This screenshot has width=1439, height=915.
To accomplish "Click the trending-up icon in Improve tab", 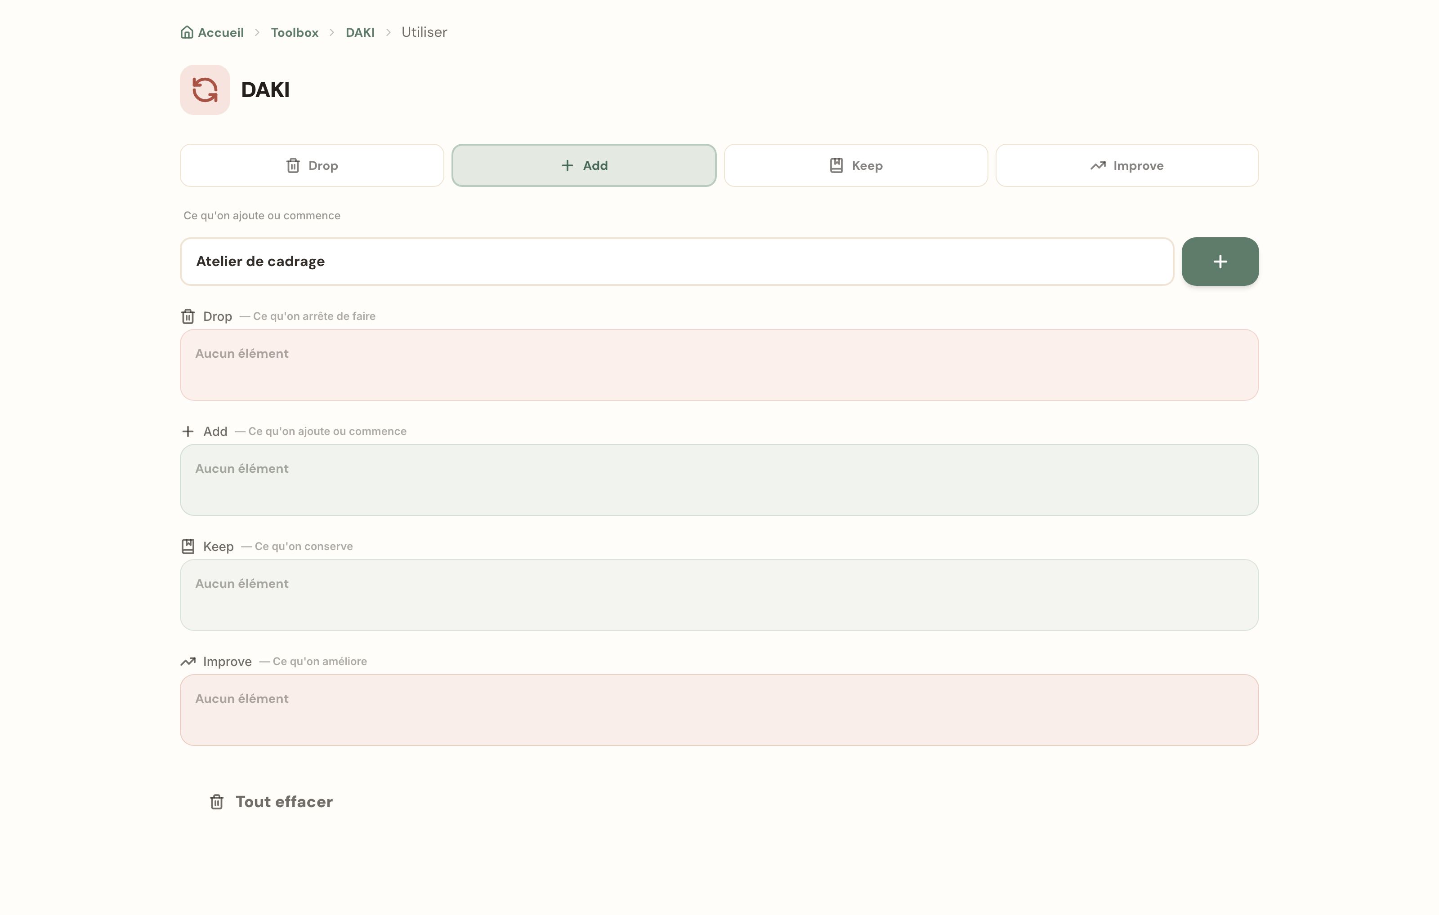I will click(x=1098, y=165).
